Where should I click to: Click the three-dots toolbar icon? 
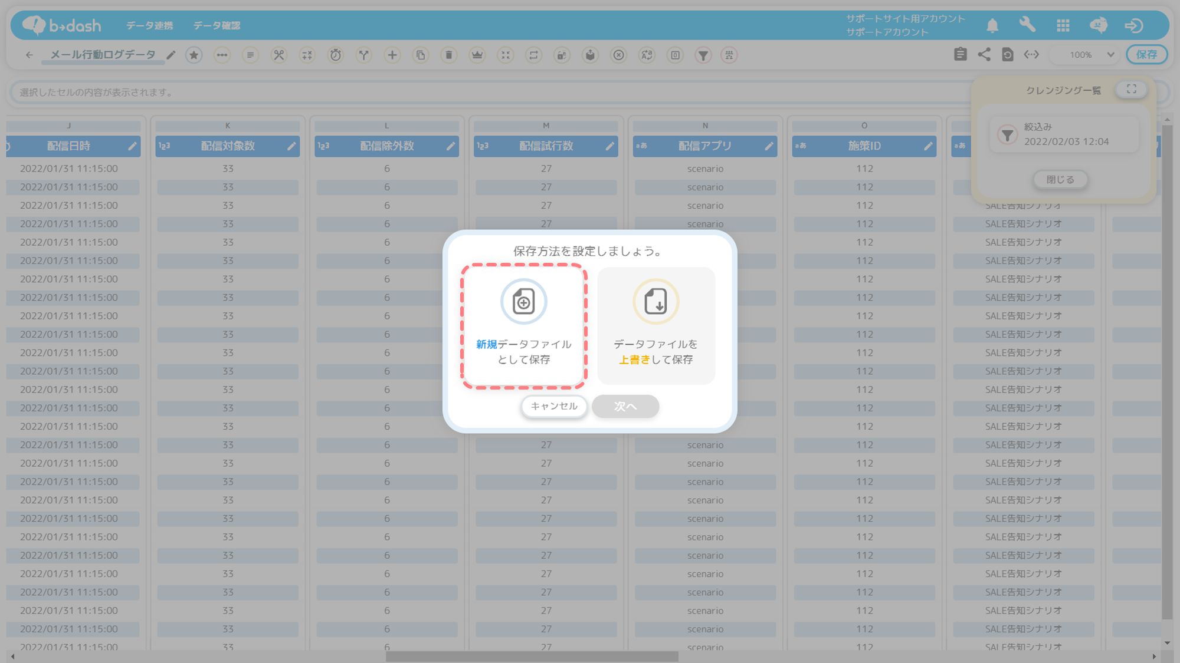[222, 55]
